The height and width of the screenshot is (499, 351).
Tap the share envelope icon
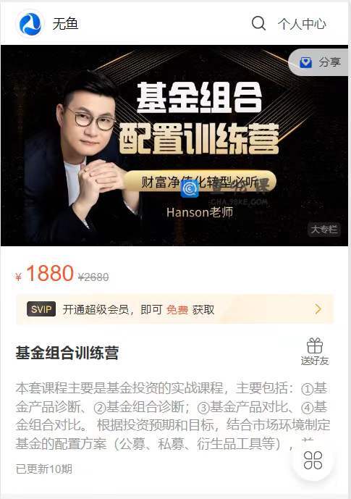point(305,62)
